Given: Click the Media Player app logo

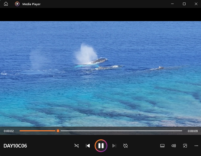Looking at the screenshot, I should tap(17, 4).
